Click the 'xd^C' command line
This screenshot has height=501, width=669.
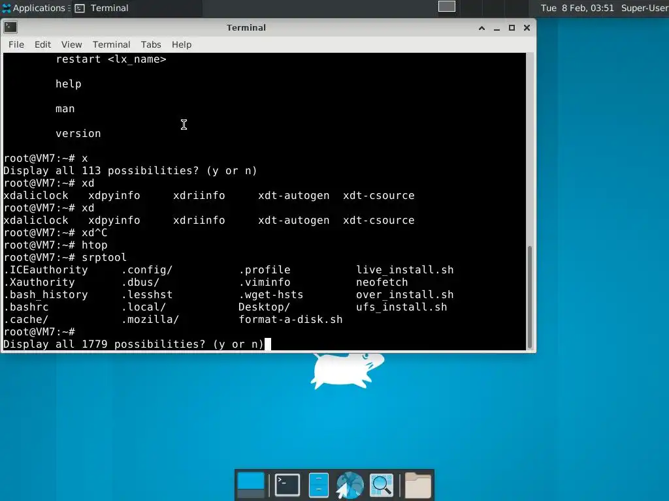tap(56, 233)
